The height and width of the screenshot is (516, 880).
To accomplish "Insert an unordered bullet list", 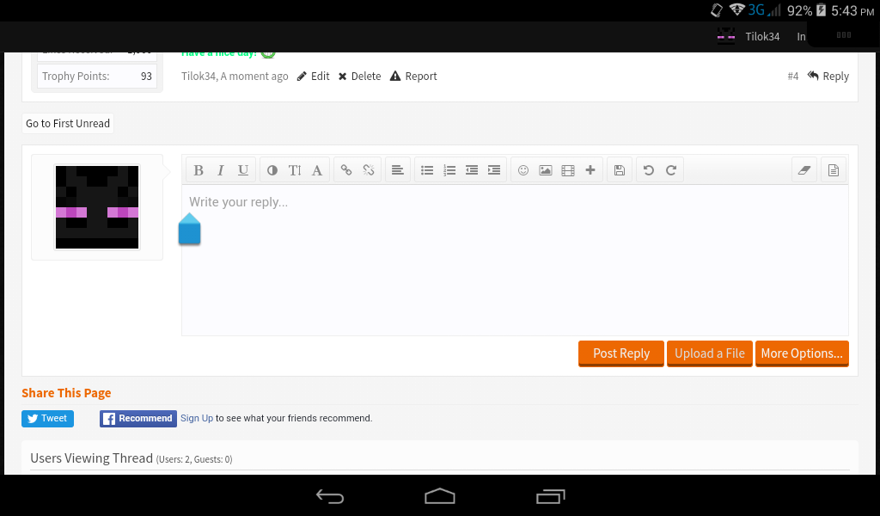I will tap(427, 170).
